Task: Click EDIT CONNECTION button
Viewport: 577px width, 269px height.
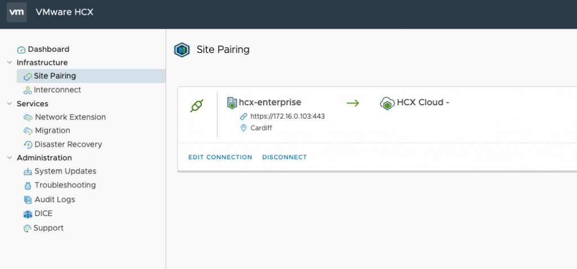Action: click(x=220, y=157)
